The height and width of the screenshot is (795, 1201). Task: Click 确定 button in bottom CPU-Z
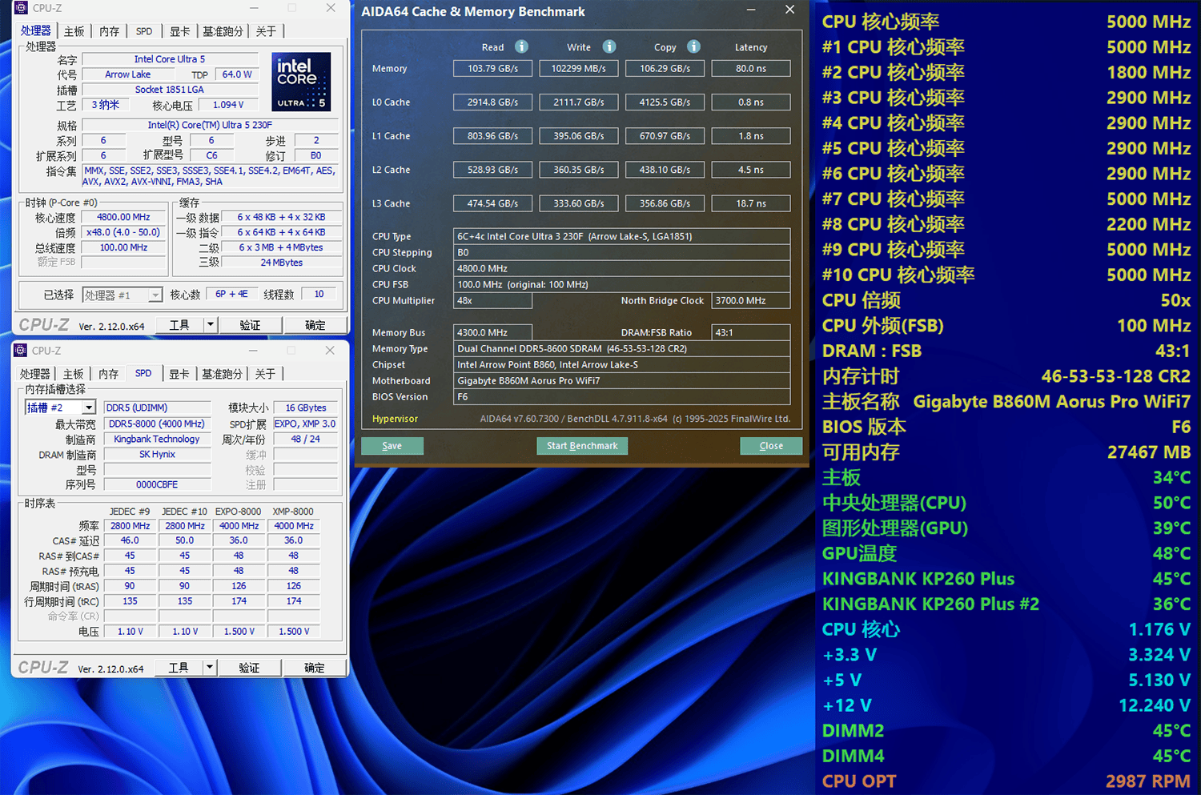pyautogui.click(x=315, y=667)
